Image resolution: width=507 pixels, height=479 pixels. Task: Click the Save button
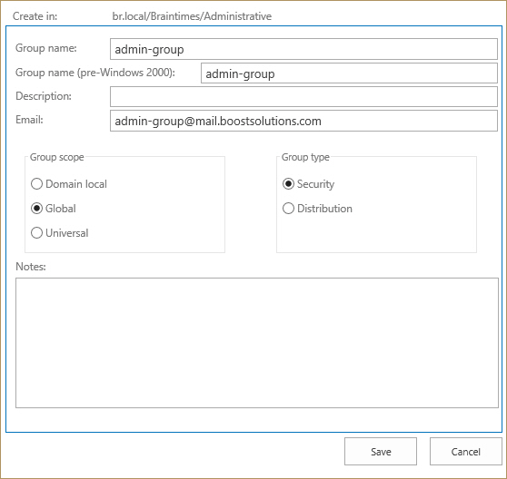coord(381,451)
